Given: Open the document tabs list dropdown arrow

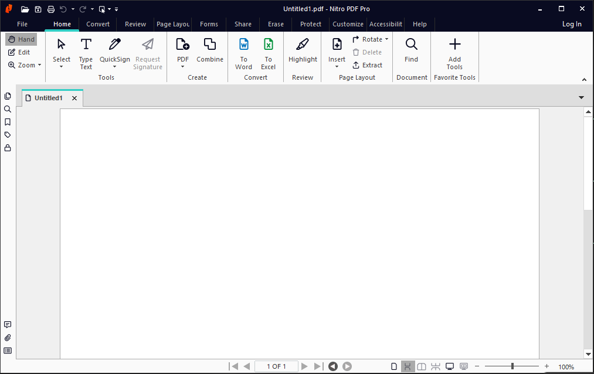Looking at the screenshot, I should 581,98.
